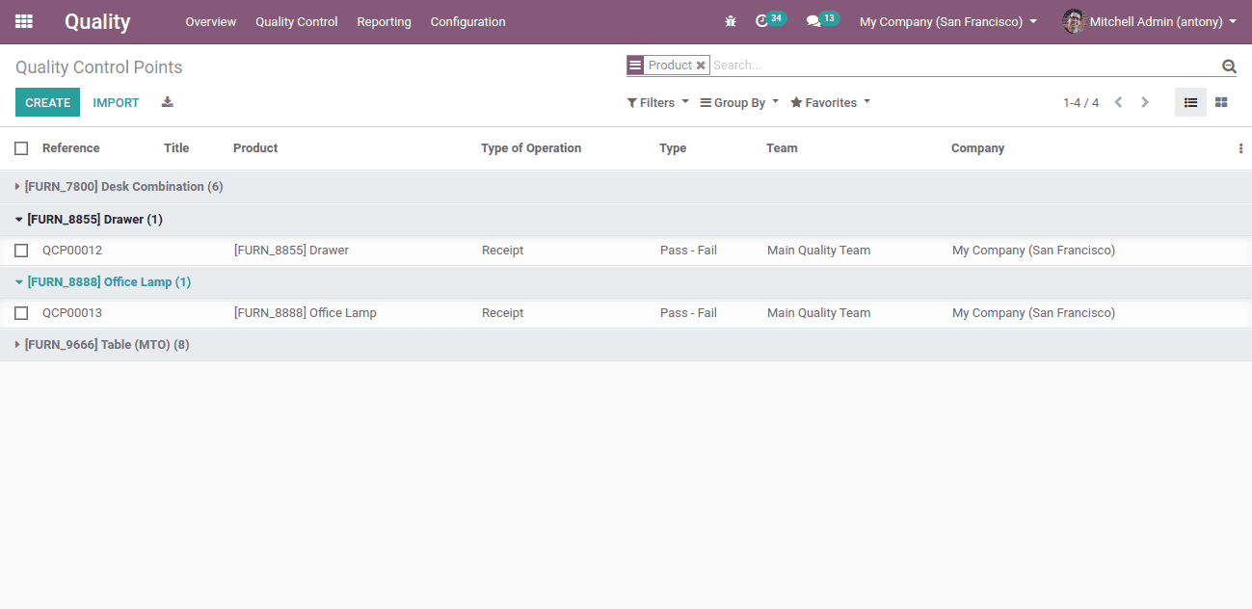Sort by Team column header
1252x609 pixels.
pyautogui.click(x=782, y=148)
